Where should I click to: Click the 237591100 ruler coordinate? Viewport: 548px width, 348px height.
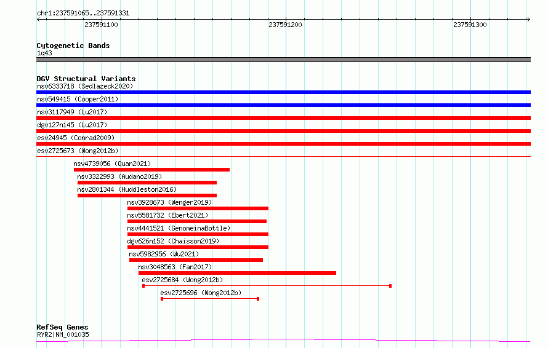[102, 25]
